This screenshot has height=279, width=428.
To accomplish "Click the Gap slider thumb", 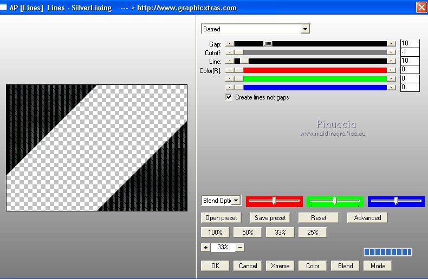I will coord(268,44).
